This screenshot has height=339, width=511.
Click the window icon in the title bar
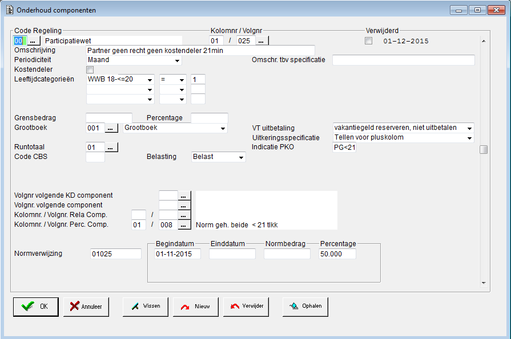click(x=10, y=10)
